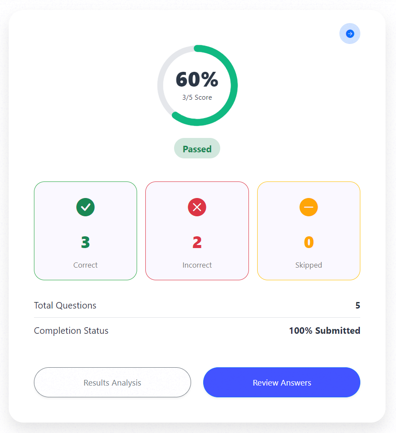Click the number 2 in Incorrect card

pyautogui.click(x=197, y=242)
